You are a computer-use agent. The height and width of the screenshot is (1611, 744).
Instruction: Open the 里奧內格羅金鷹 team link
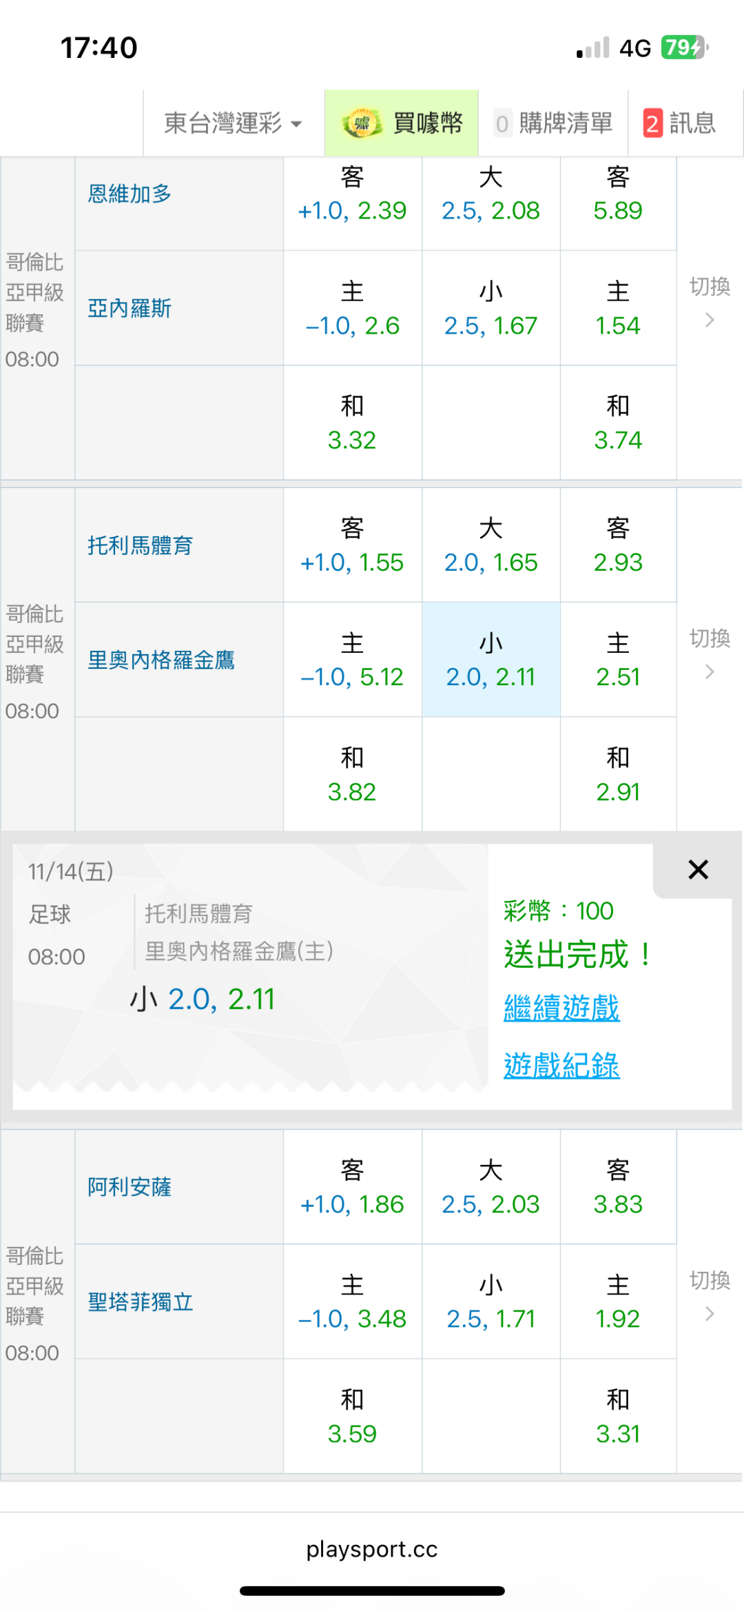(161, 660)
